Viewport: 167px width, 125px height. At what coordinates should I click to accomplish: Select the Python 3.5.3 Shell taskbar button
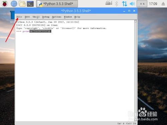coord(57,4)
